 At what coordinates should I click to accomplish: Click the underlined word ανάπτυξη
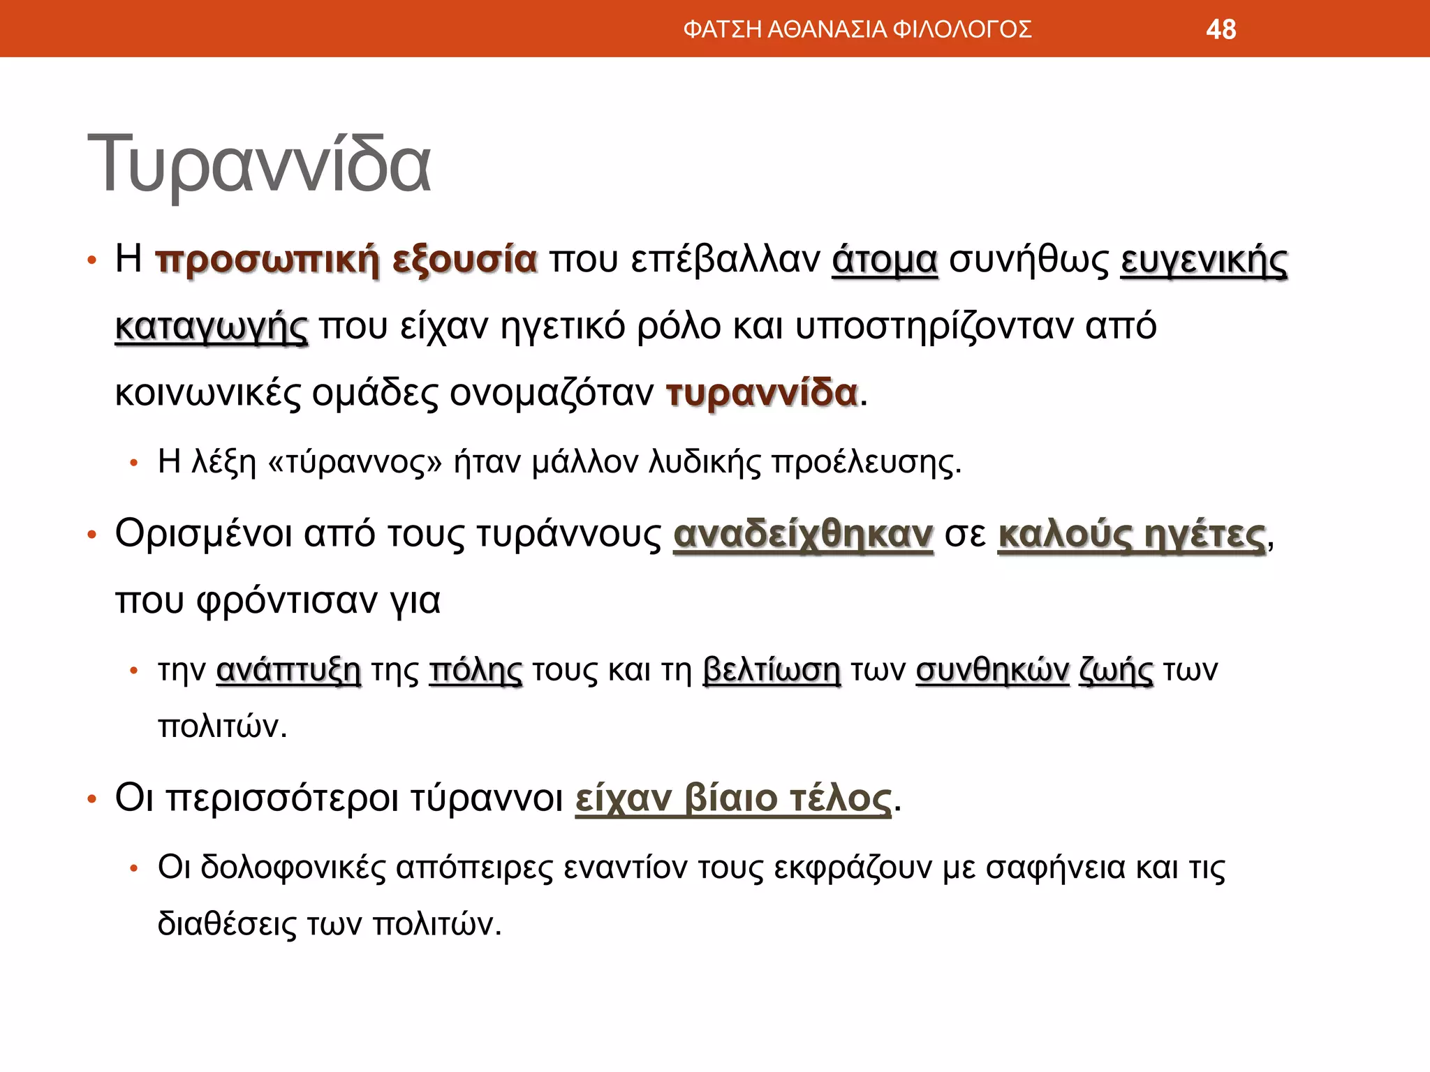[x=288, y=670]
